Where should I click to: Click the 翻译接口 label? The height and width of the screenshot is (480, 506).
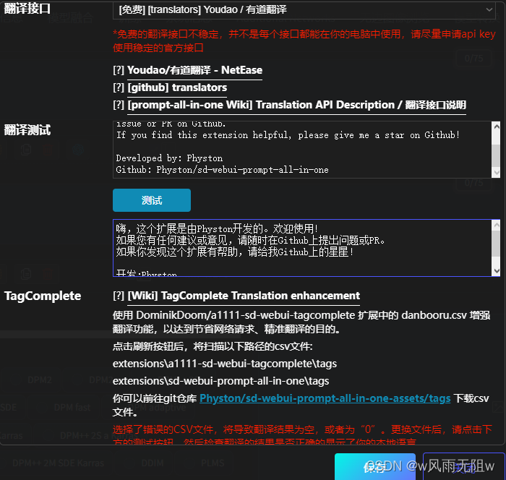(27, 9)
